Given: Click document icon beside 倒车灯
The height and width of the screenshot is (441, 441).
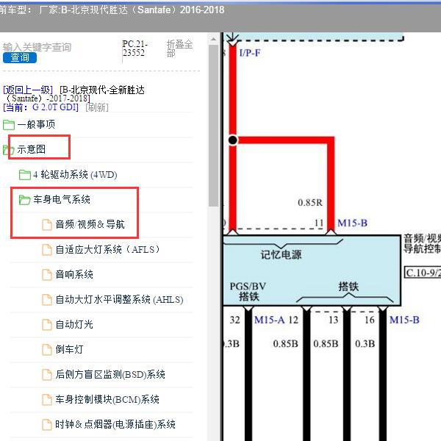Looking at the screenshot, I should click(47, 350).
